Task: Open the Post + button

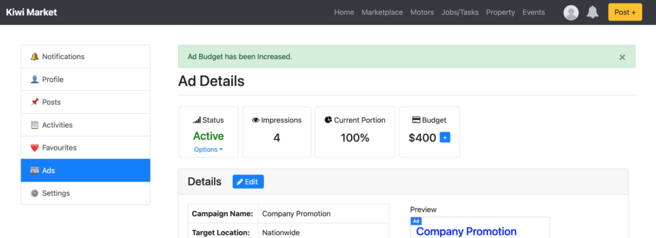Action: point(625,12)
